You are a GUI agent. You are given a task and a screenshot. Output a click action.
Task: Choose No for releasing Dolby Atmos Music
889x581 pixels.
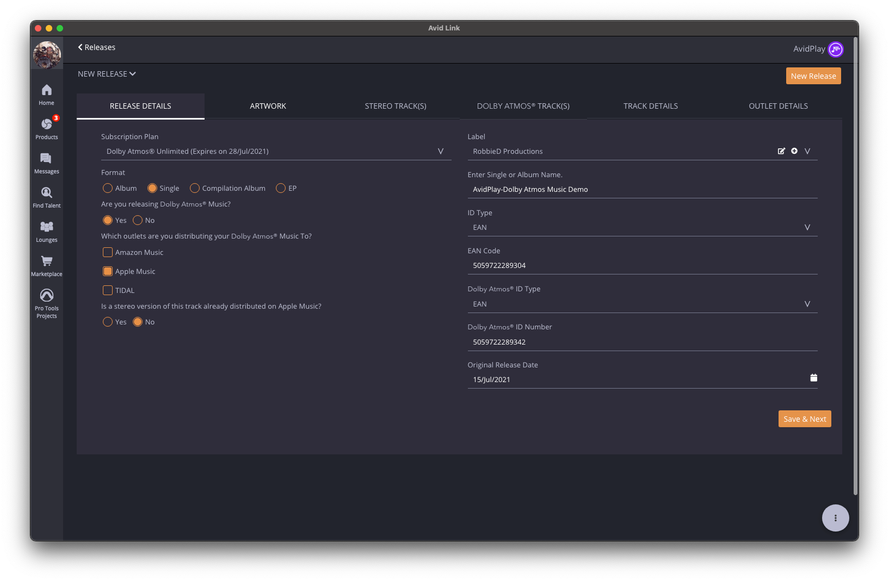(138, 220)
